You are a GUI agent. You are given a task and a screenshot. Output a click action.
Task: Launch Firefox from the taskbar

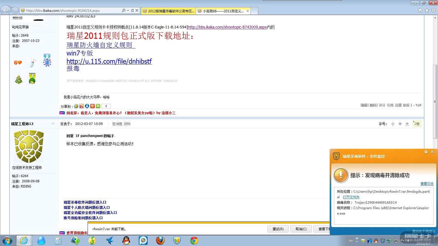click(x=160, y=241)
